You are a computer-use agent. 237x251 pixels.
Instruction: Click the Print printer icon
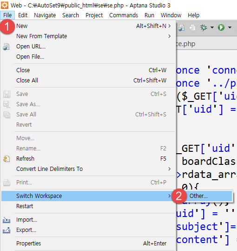(x=7, y=183)
